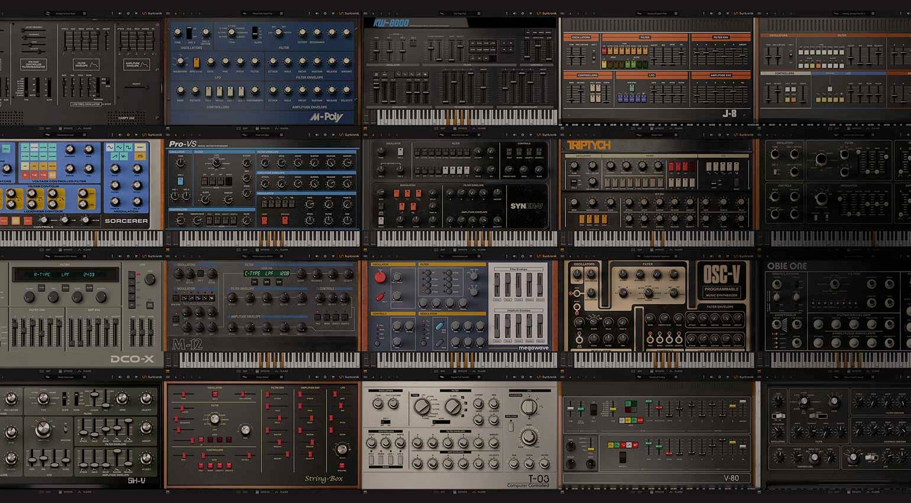Image resolution: width=911 pixels, height=503 pixels.
Task: Click Pro-VS oscillator Tune knob
Action: (180, 163)
